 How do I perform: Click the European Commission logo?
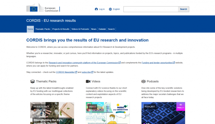point(43,9)
